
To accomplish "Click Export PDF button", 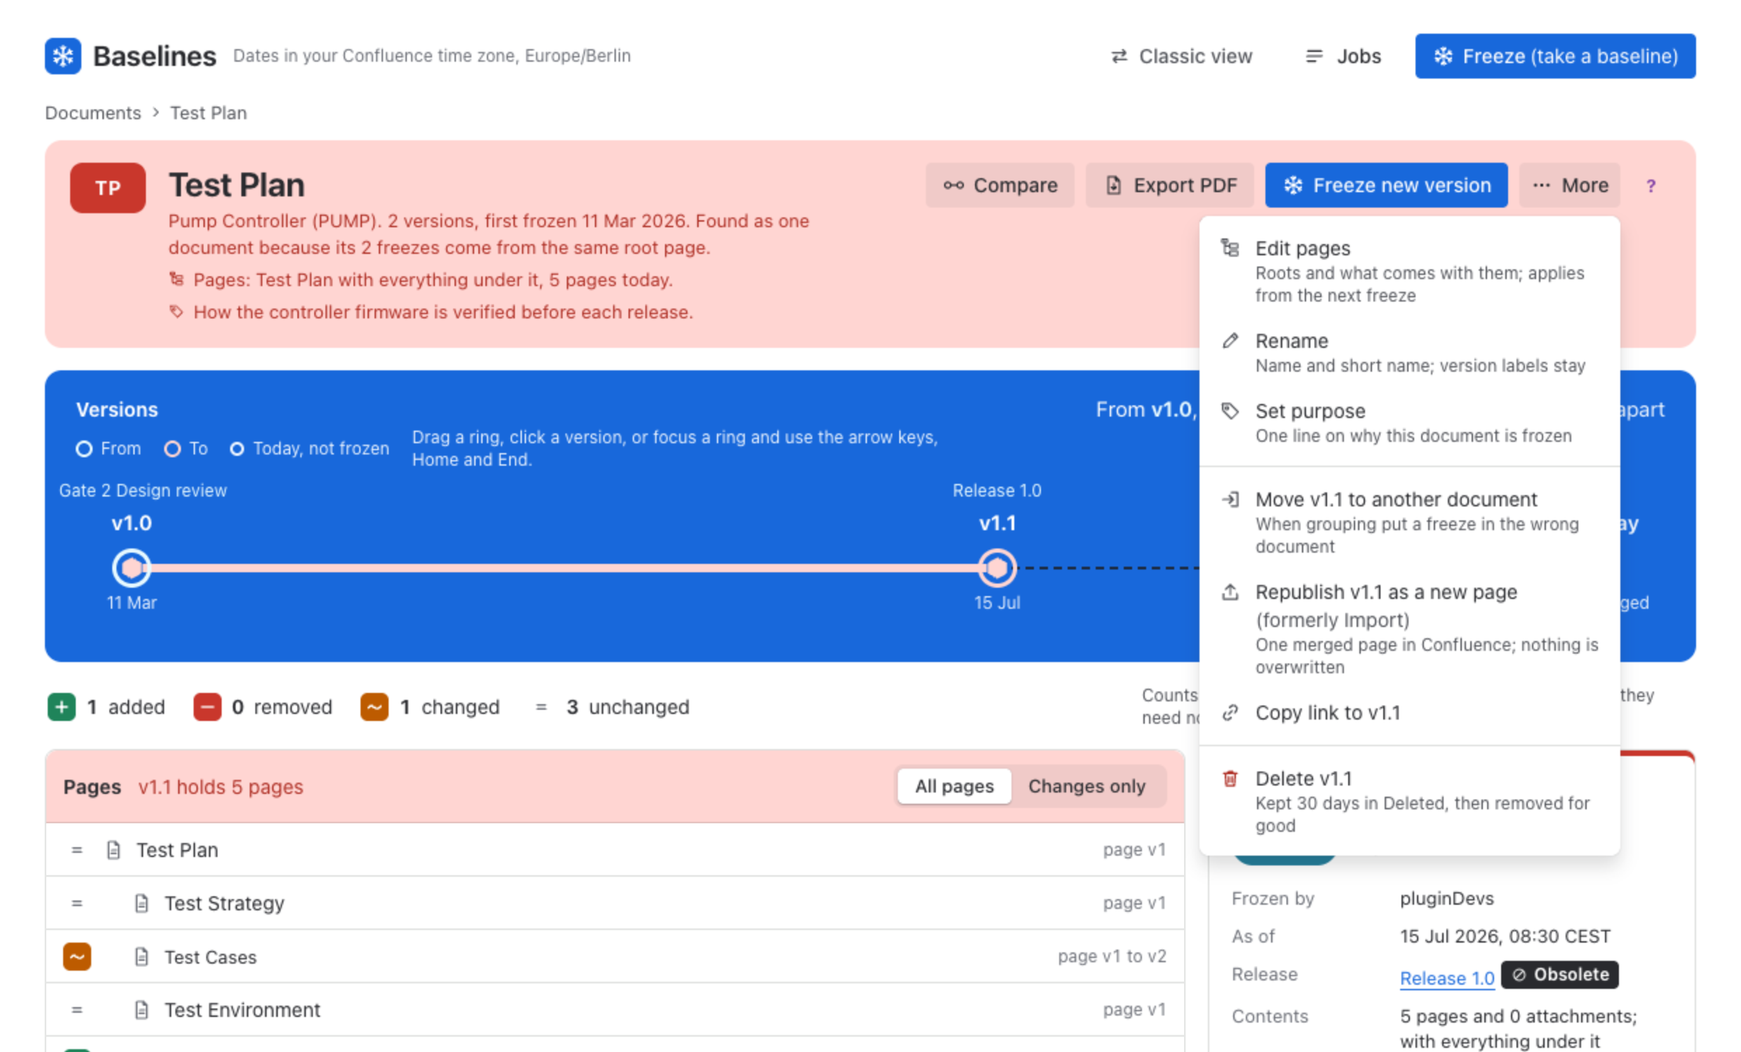I will click(1169, 185).
